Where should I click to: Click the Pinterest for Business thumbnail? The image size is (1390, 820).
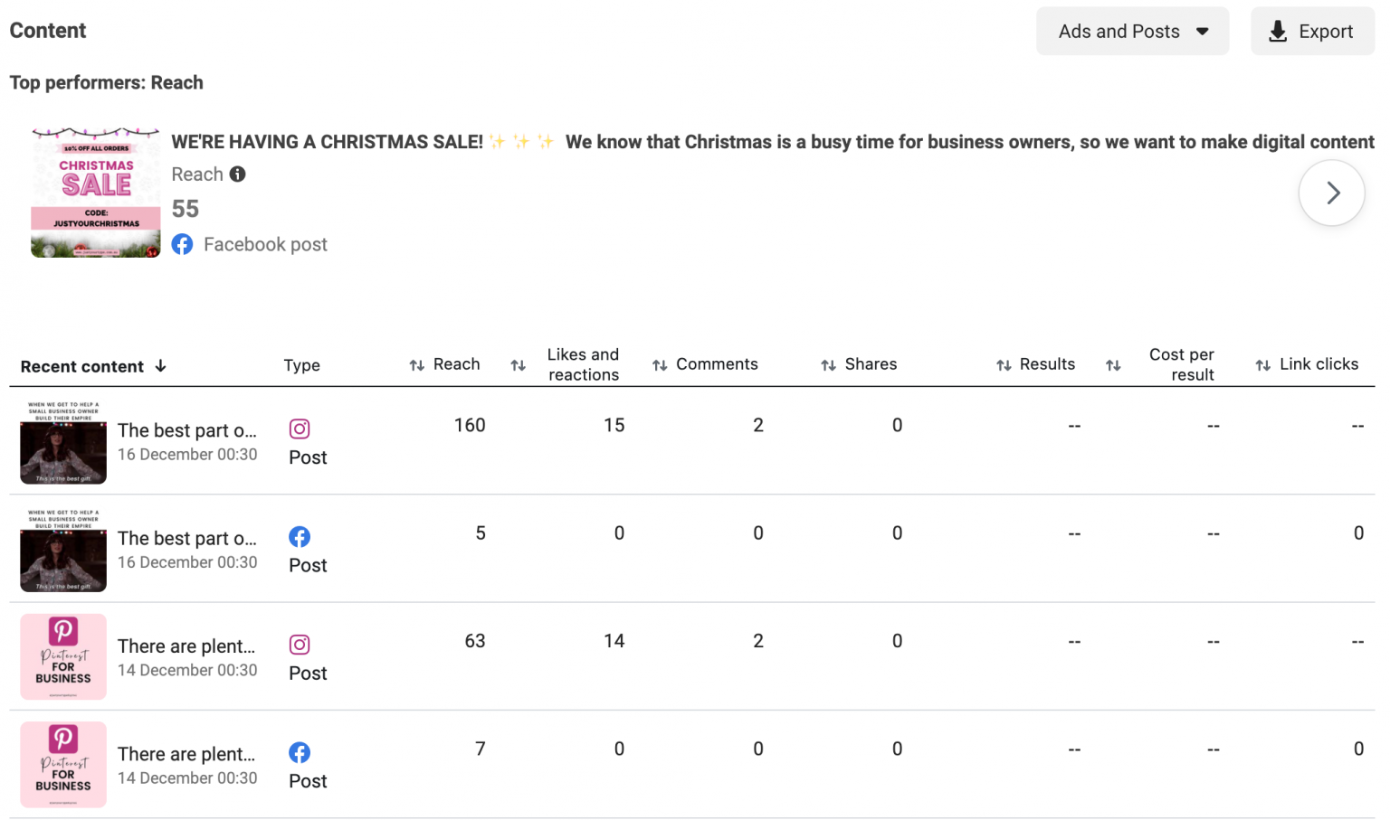click(x=62, y=656)
